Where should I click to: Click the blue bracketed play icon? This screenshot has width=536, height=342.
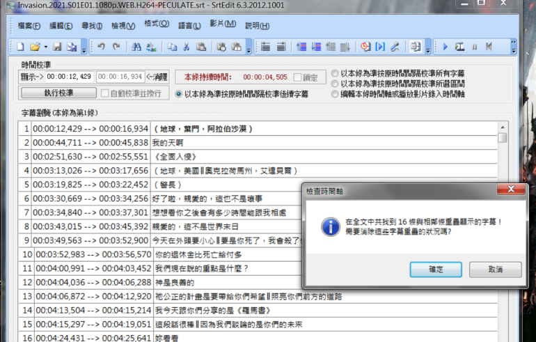(380, 47)
